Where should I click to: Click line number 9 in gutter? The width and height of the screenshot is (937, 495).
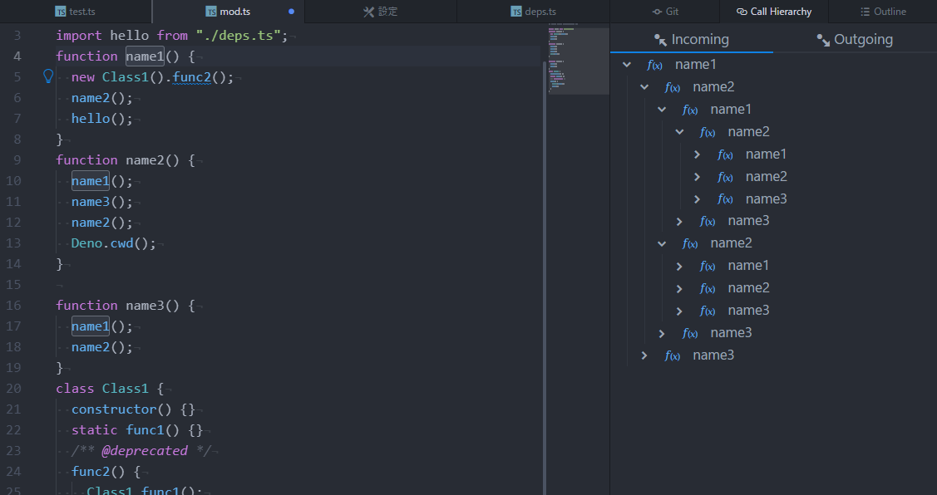(x=17, y=160)
